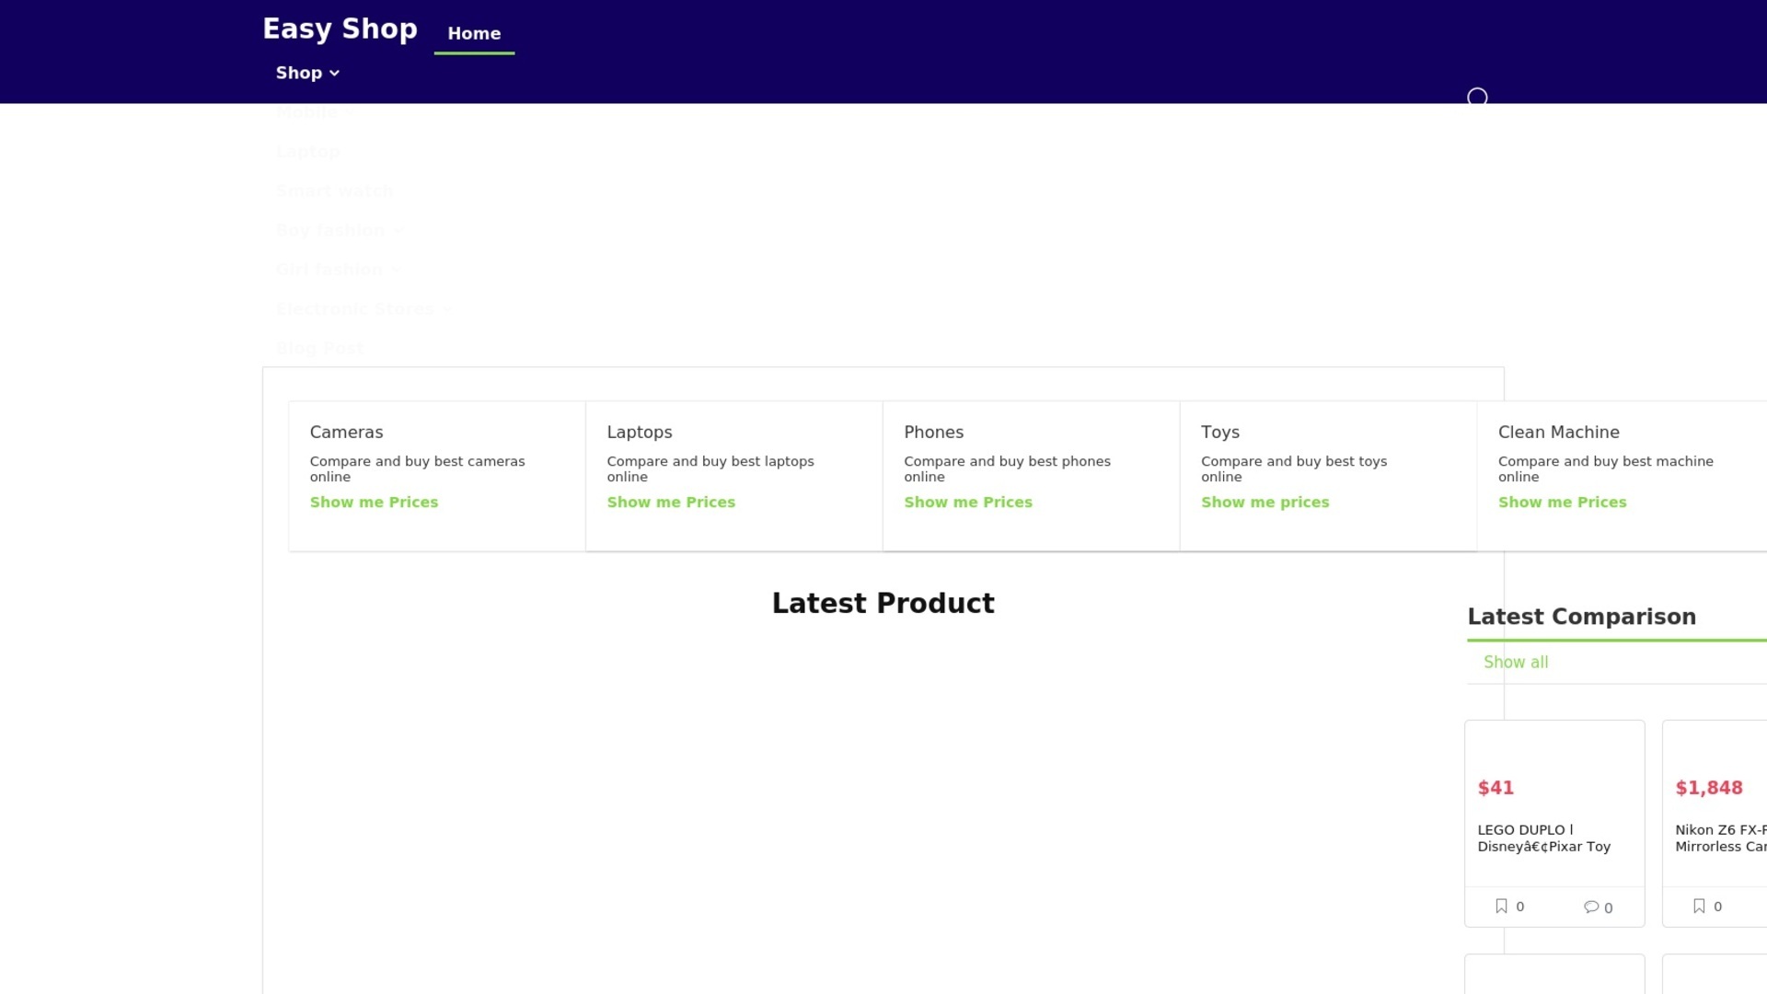Click the $41 price on LEGO card
The height and width of the screenshot is (994, 1767).
tap(1496, 789)
